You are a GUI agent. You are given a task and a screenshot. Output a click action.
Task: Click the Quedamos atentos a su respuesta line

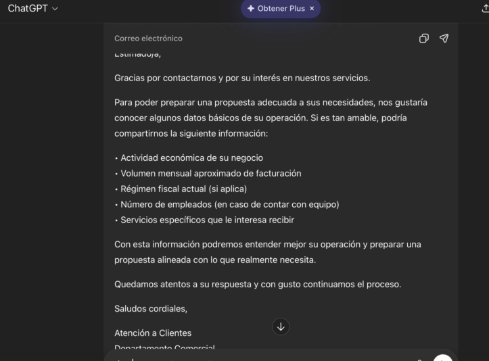(258, 284)
